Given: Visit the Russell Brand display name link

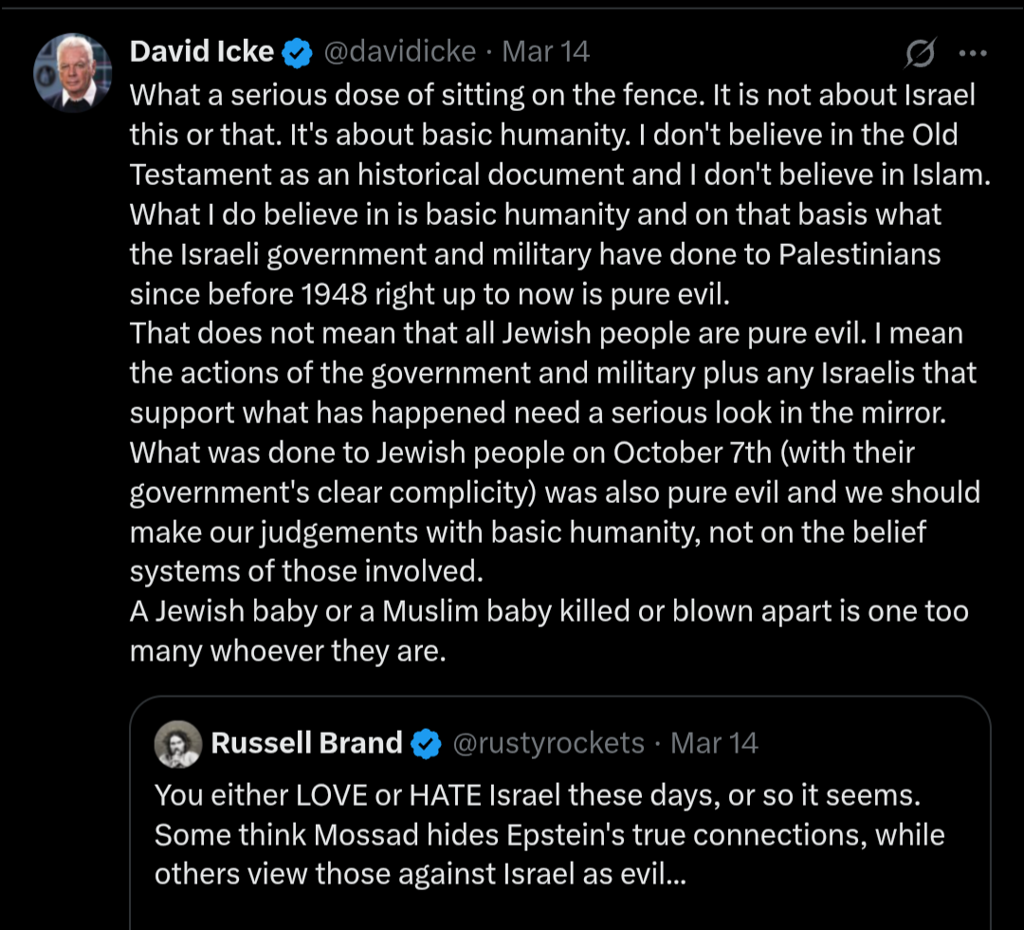Looking at the screenshot, I should 306,743.
